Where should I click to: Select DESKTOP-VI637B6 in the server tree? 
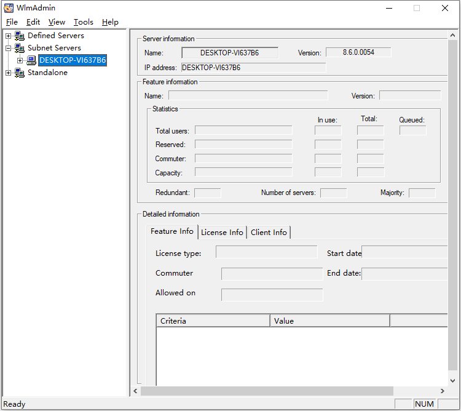pos(73,60)
